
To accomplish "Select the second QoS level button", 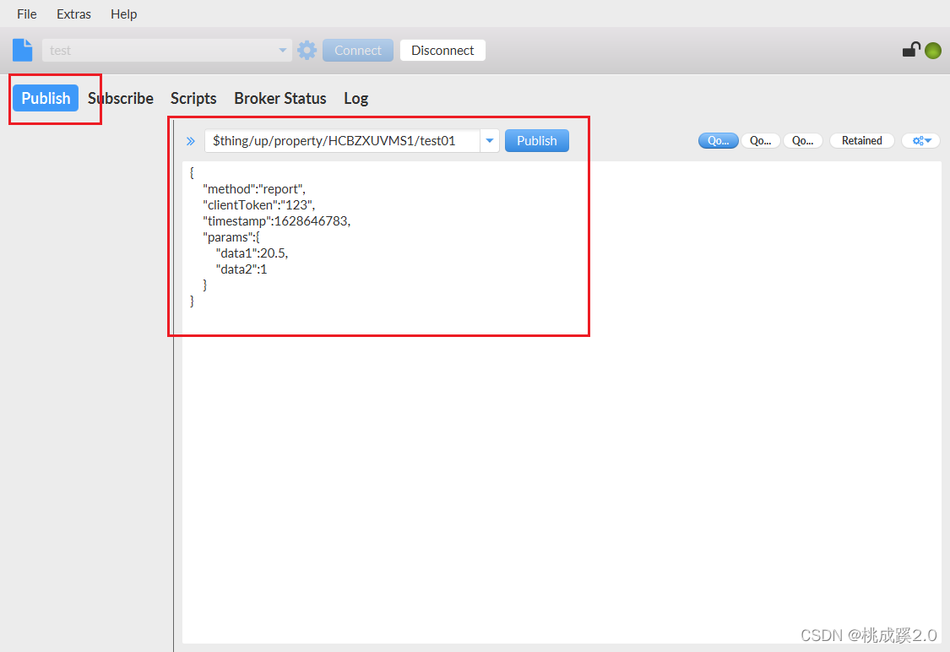I will pyautogui.click(x=760, y=141).
